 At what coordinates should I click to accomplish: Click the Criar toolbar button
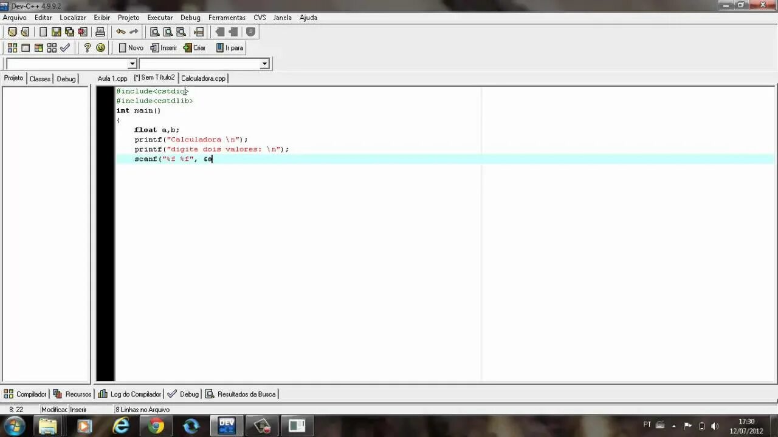coord(194,48)
